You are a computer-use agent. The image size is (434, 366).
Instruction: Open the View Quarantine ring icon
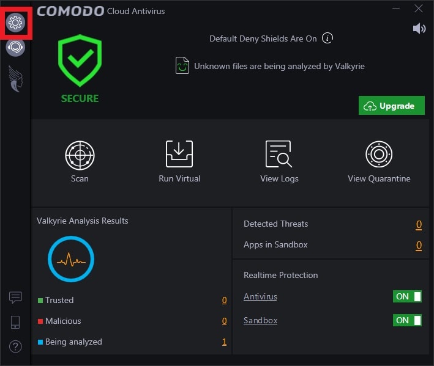[379, 154]
